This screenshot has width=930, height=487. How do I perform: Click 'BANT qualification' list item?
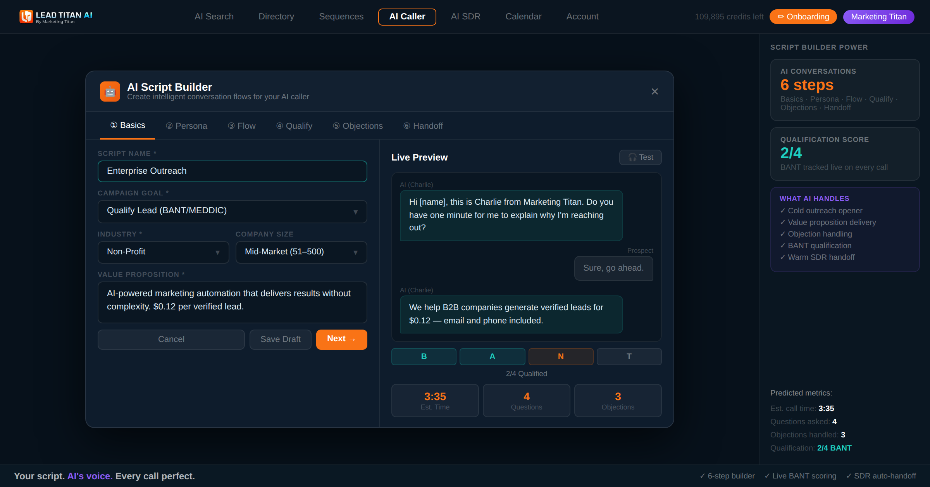(816, 245)
